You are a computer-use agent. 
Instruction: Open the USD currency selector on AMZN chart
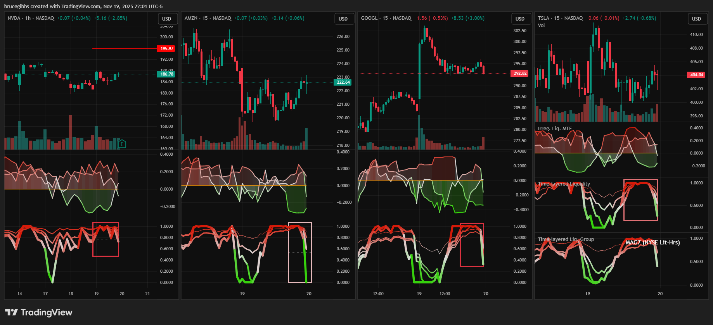point(343,19)
